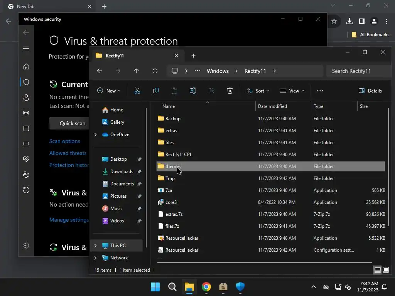Expand chevron after Rectify11 in address bar
This screenshot has width=395, height=296.
click(x=275, y=71)
